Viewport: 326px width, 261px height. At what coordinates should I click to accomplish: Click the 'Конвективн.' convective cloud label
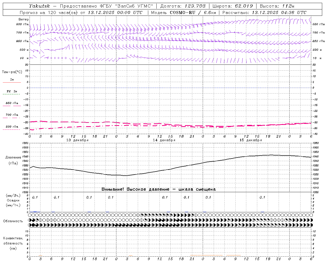pyautogui.click(x=13, y=238)
